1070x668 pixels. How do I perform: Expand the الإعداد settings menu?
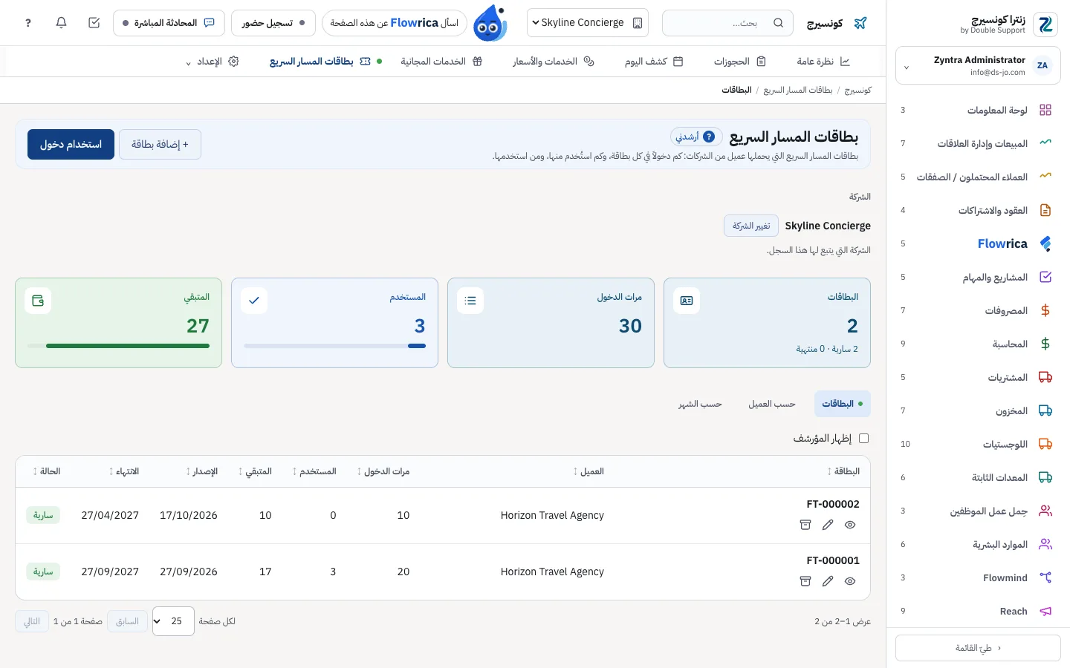tap(213, 62)
